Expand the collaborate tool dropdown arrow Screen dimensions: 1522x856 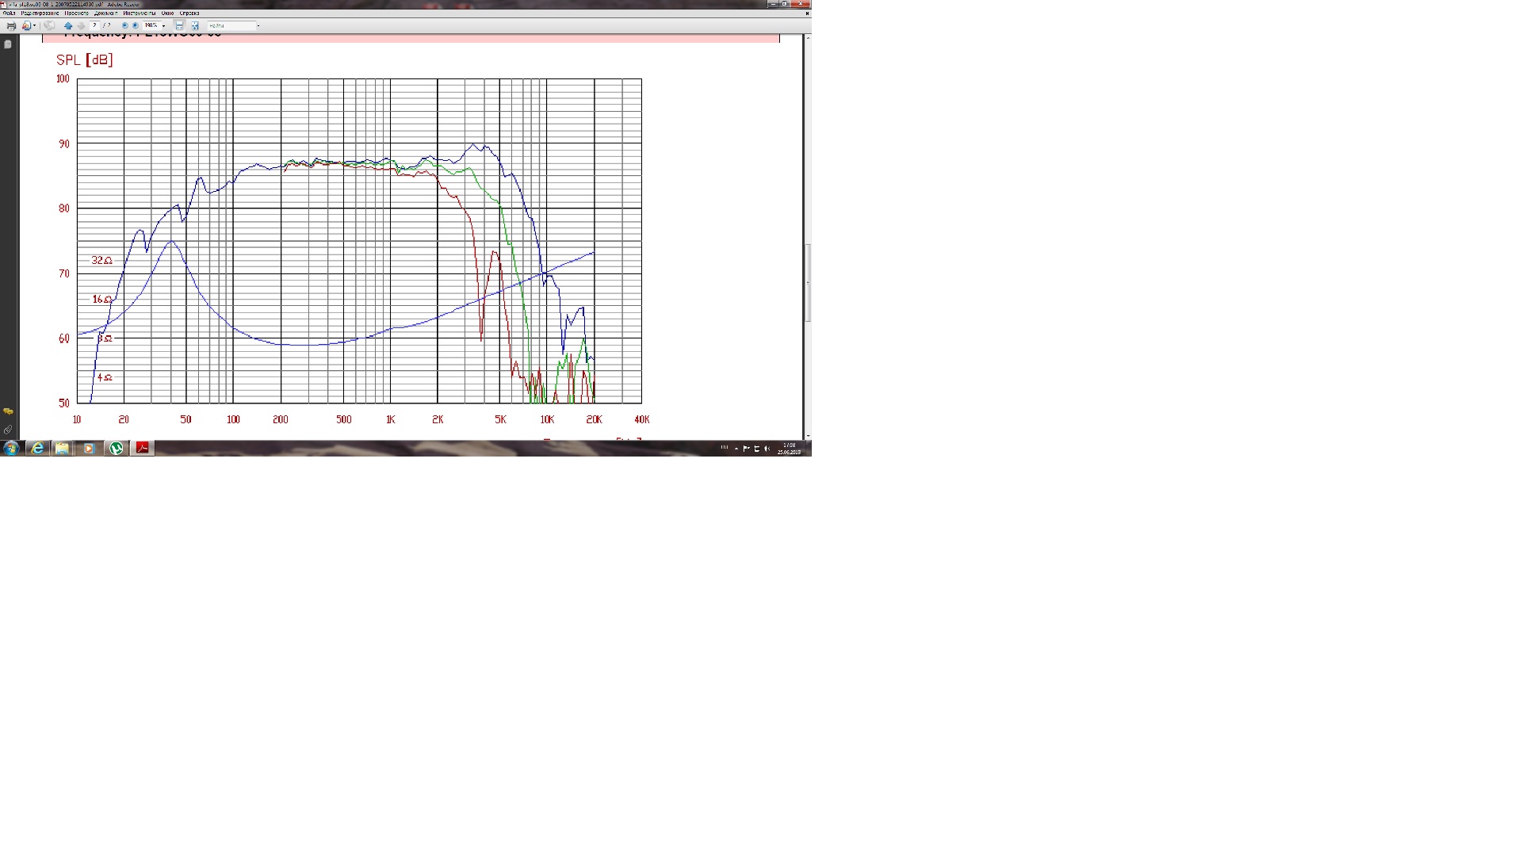34,25
